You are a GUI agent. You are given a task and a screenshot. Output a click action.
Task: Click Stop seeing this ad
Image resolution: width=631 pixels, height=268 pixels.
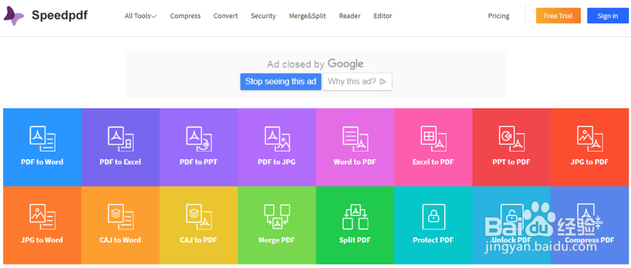click(281, 81)
